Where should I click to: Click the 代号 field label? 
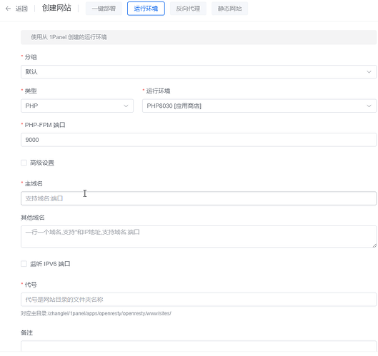(31, 285)
